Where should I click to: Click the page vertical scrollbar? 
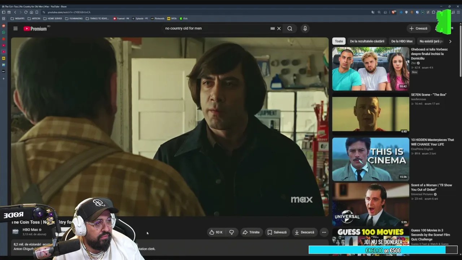pos(460,51)
